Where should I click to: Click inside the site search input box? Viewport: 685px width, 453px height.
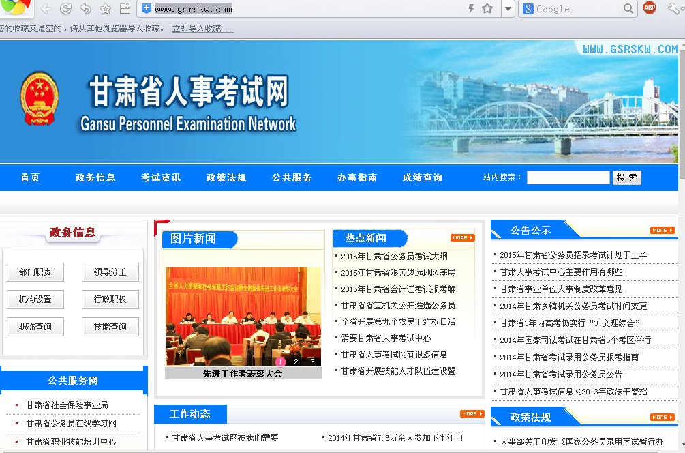pos(568,177)
